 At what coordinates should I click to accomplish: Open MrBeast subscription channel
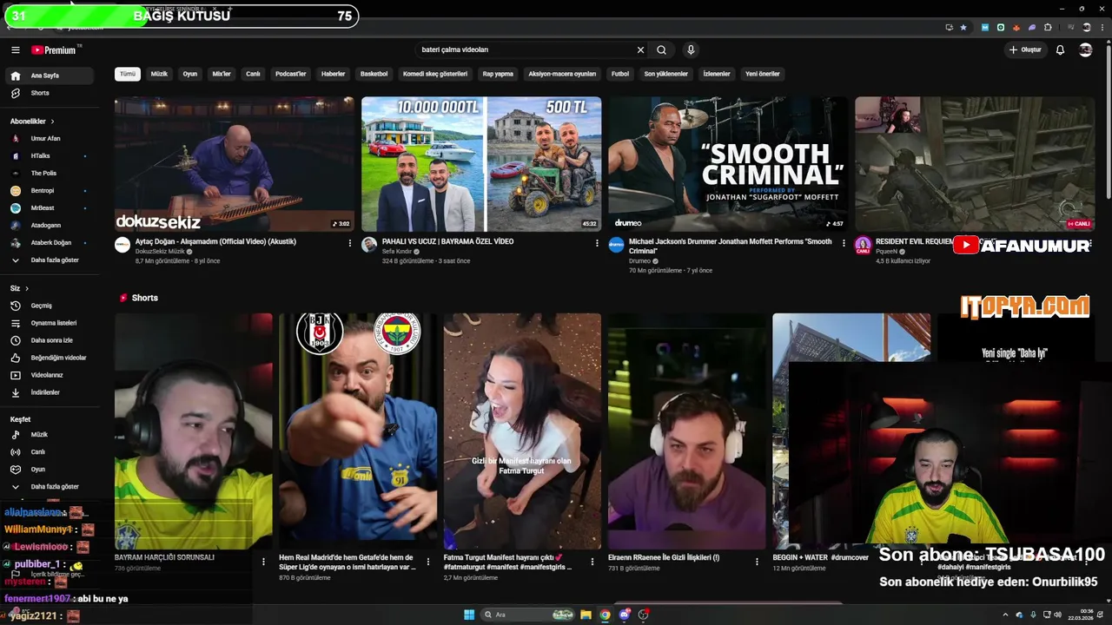(50, 207)
